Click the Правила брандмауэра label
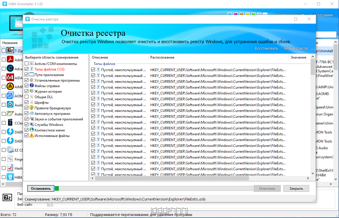The image size is (339, 218). coord(53,108)
